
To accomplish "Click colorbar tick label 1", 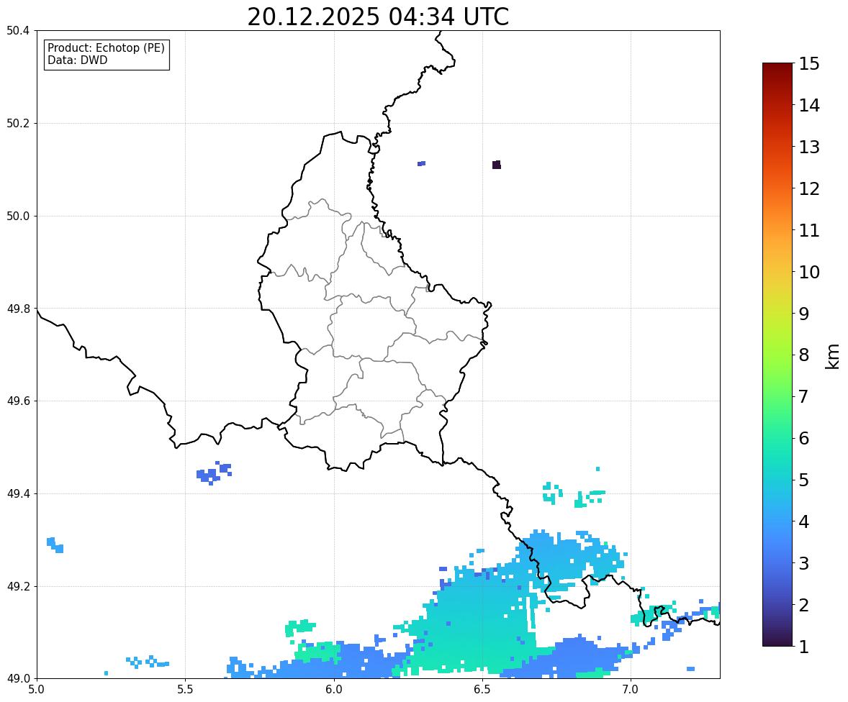I will (803, 647).
